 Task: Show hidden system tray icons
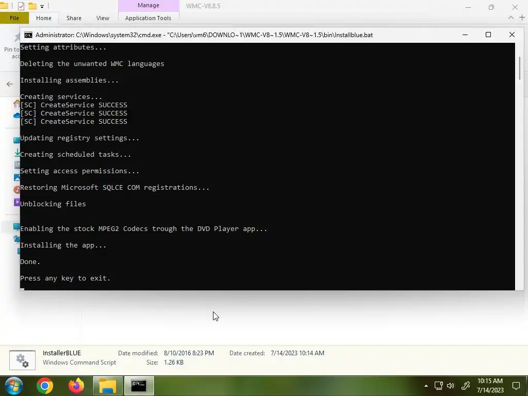[x=426, y=386]
